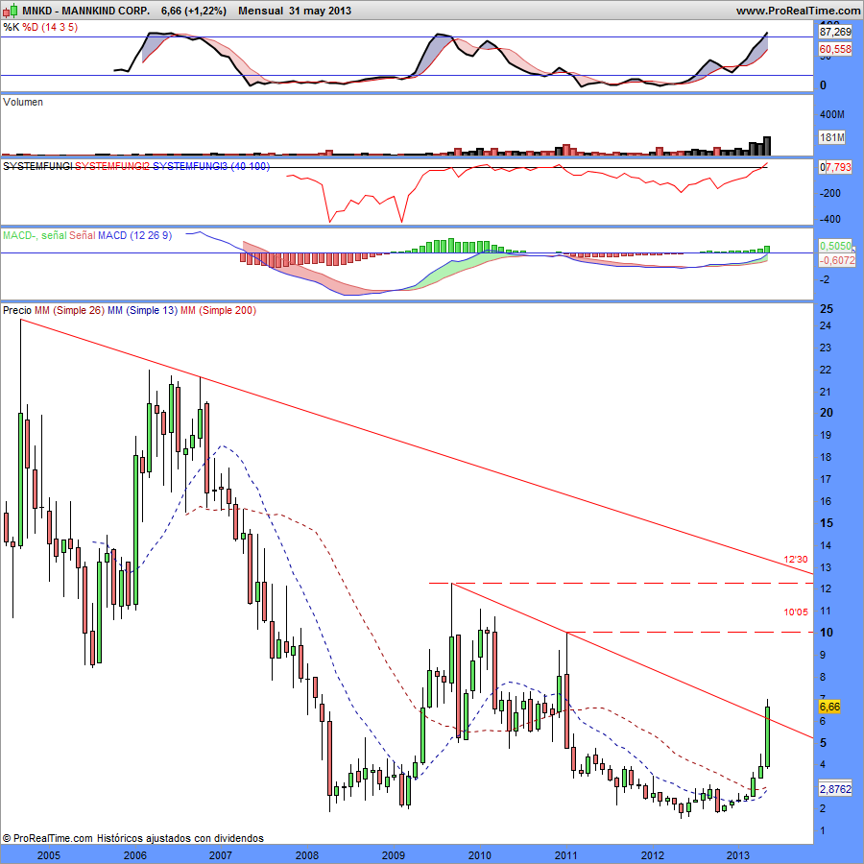The height and width of the screenshot is (864, 864).
Task: Click the 2008 year marker
Action: (x=307, y=855)
